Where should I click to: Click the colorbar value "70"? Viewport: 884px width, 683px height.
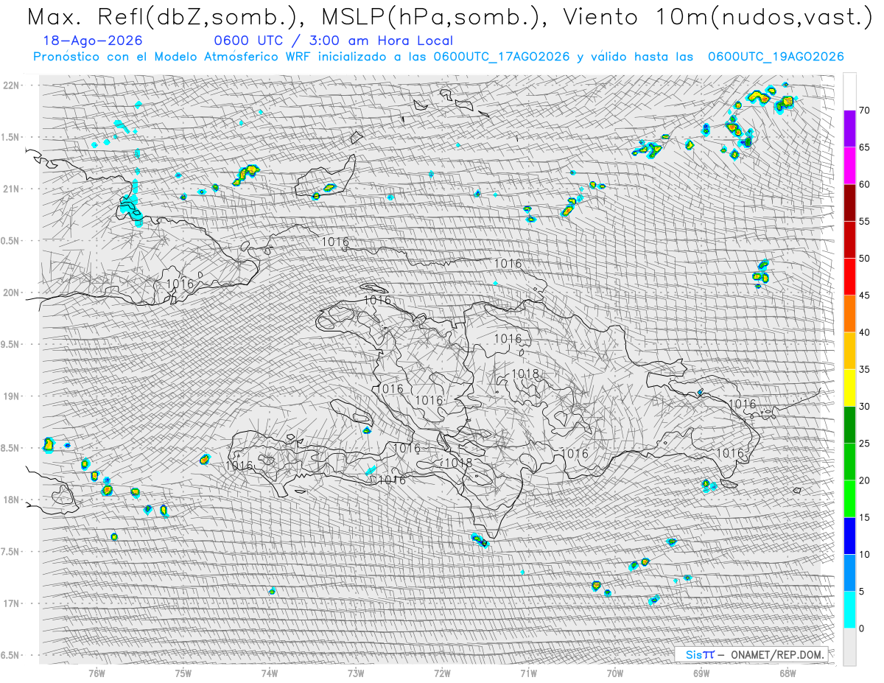coord(864,111)
